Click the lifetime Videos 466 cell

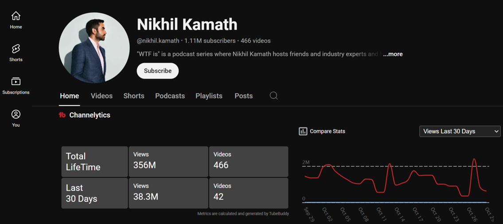[x=249, y=162]
